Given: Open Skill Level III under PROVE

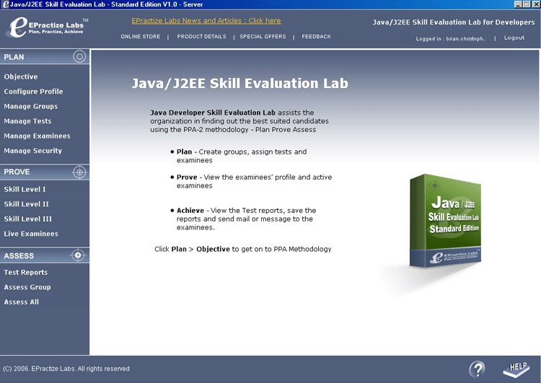Looking at the screenshot, I should click(28, 219).
